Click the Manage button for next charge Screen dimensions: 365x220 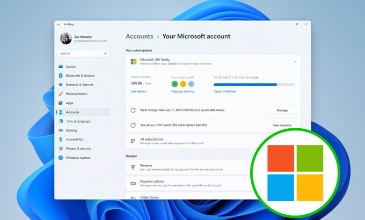[282, 110]
